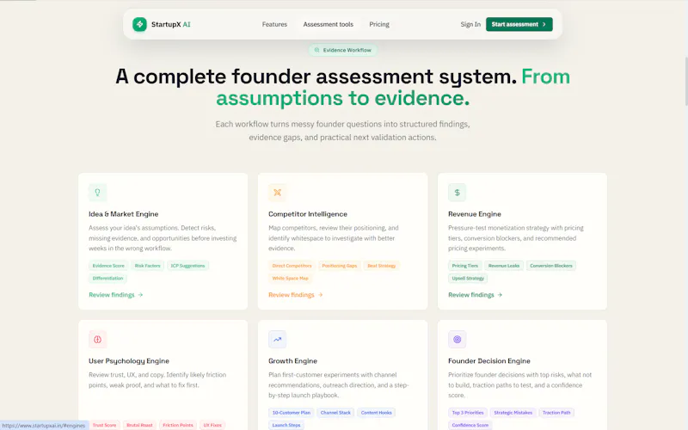Viewport: 688px width, 430px height.
Task: Click the StartupX AI brand name
Action: [x=170, y=24]
